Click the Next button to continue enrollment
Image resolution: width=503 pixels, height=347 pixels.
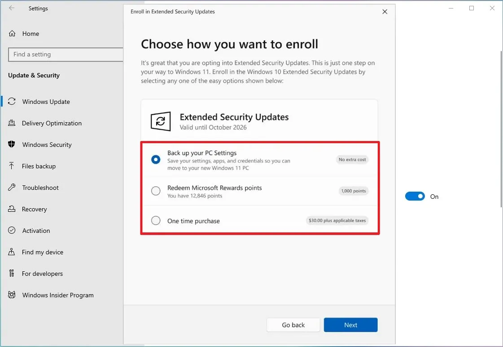350,325
